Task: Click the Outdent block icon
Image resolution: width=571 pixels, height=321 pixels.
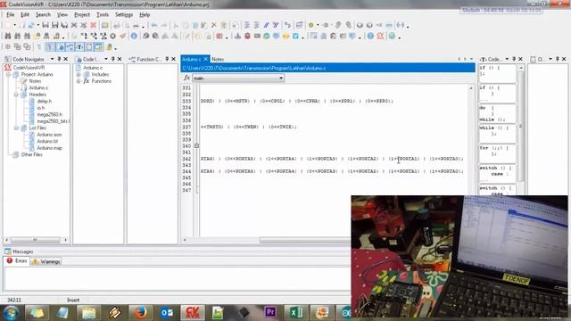Action: click(x=256, y=25)
